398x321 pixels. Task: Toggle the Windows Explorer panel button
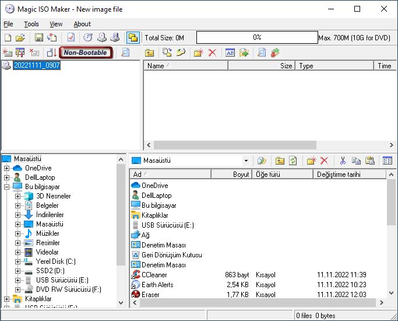tap(133, 38)
